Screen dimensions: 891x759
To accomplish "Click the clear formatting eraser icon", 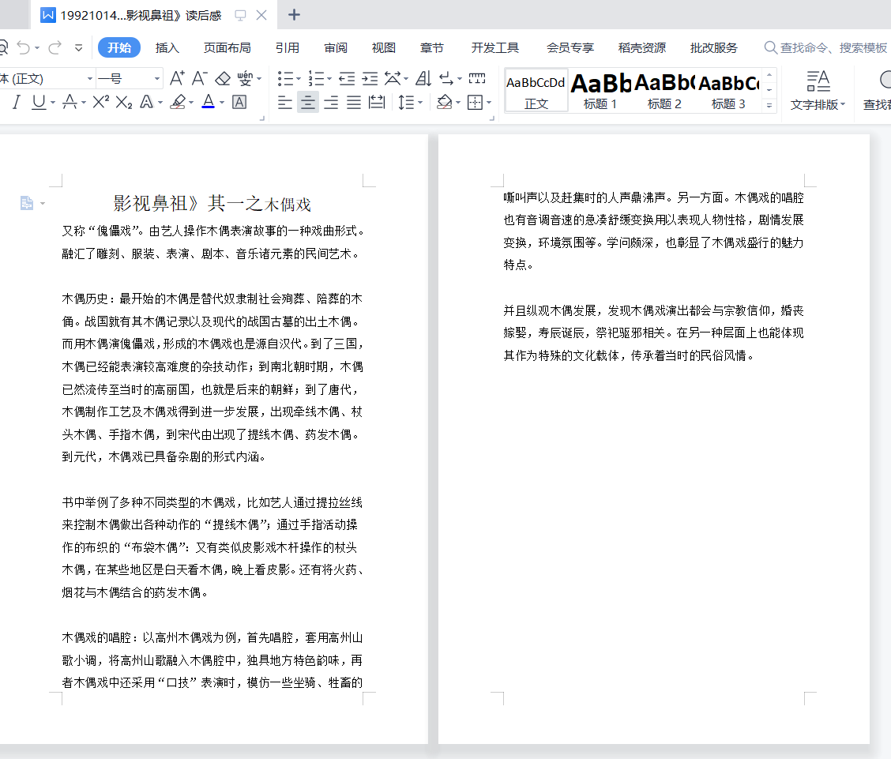I will tap(223, 78).
